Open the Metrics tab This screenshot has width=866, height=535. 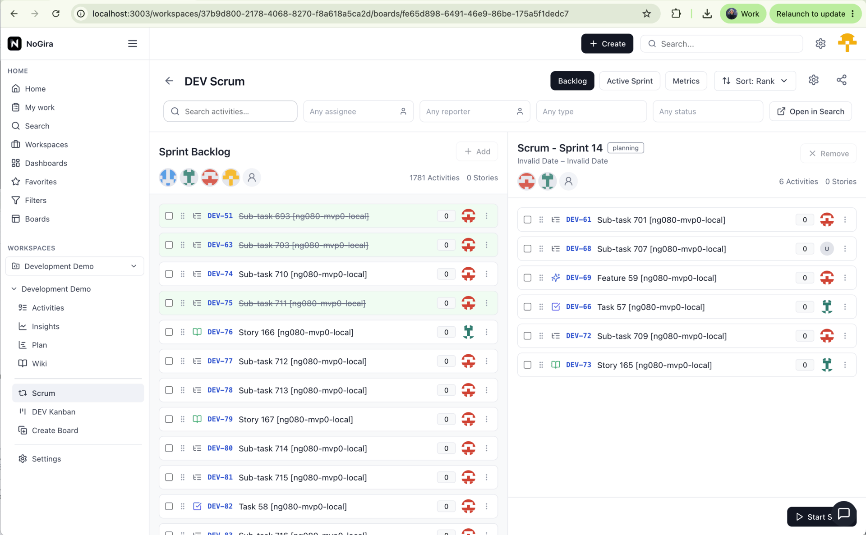(x=686, y=81)
